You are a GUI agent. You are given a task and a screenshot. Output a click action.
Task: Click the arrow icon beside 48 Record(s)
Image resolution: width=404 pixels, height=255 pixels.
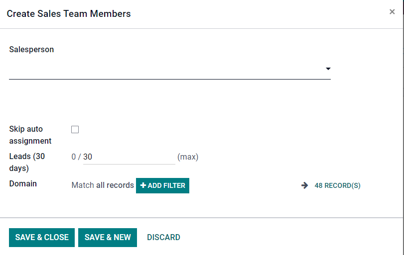(x=305, y=185)
